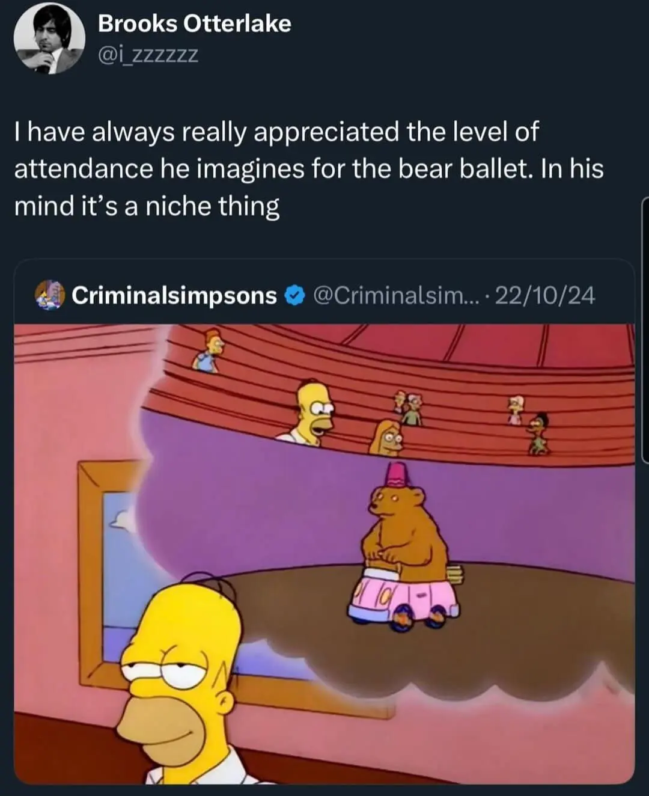Open Brooks Otterlake's profile avatar
This screenshot has height=796, width=649.
pos(49,39)
